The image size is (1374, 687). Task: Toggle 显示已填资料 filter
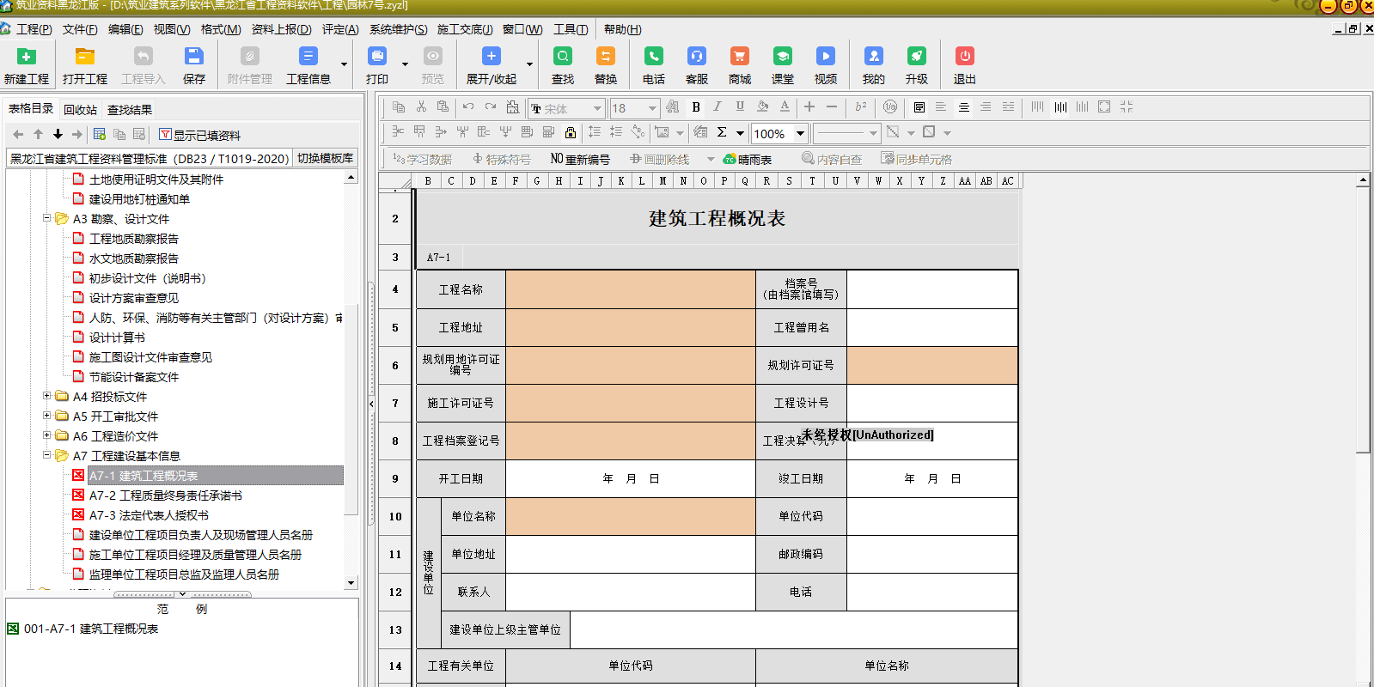click(199, 135)
